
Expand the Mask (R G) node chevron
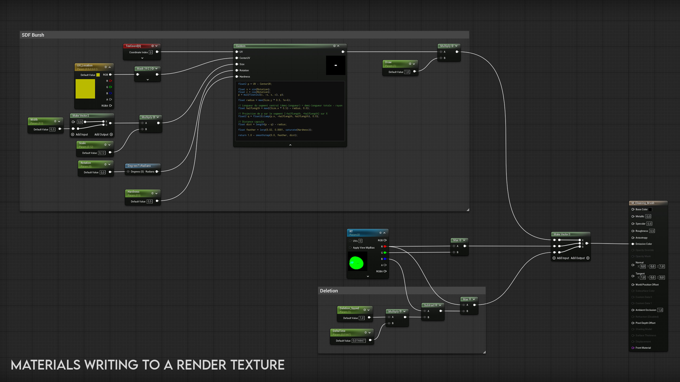coord(148,80)
